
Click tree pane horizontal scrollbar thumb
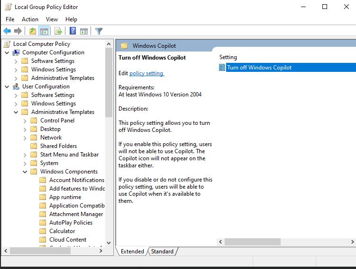click(40, 251)
